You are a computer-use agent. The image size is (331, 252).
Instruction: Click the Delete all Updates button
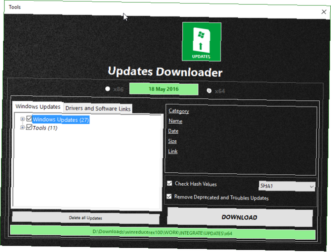coord(86,218)
